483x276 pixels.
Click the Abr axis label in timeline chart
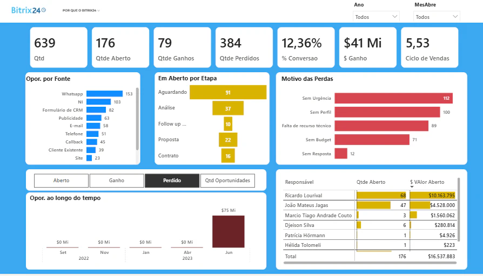[x=187, y=252]
